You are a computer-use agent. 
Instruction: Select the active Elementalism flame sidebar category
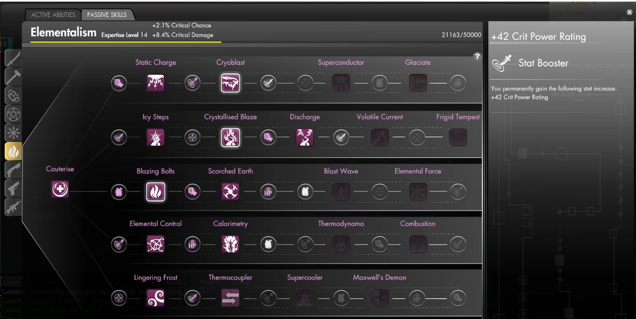coord(13,152)
